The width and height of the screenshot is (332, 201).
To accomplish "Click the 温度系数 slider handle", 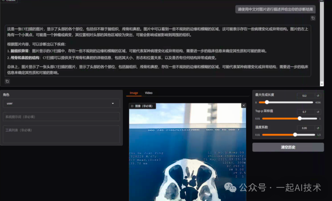I will pos(295,135).
